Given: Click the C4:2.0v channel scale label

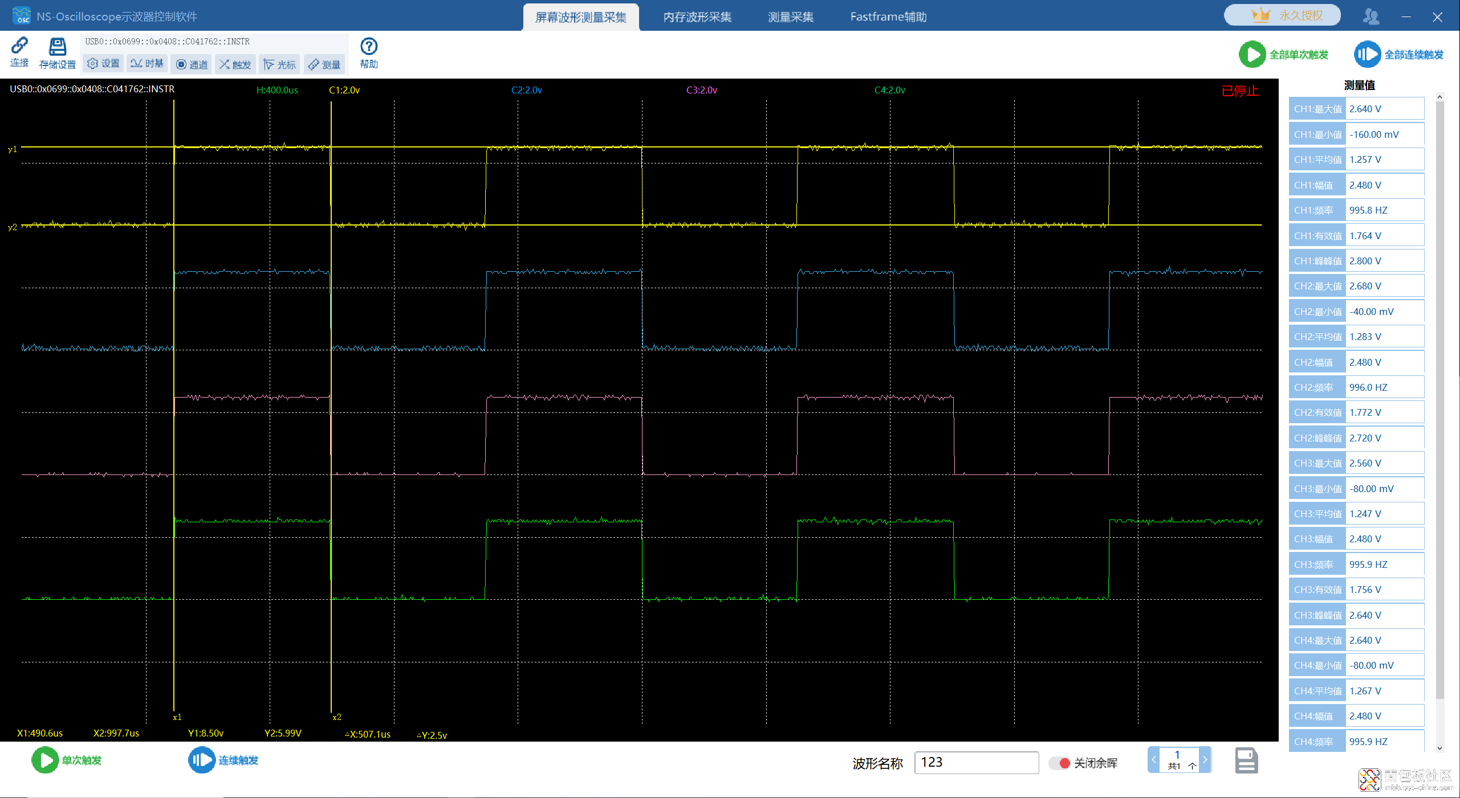Looking at the screenshot, I should pyautogui.click(x=889, y=90).
